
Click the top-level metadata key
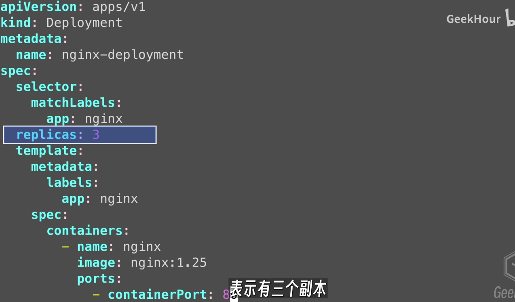(31, 39)
